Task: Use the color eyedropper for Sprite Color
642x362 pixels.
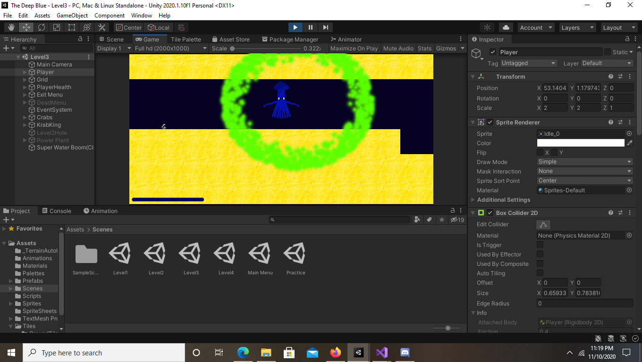Action: pos(629,143)
